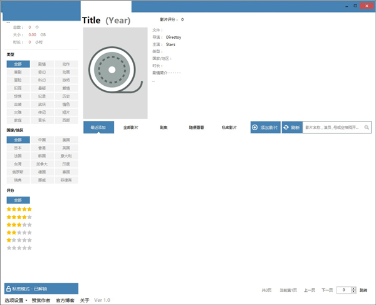The width and height of the screenshot is (376, 305).
Task: Filter by four-star rating row
Action: pos(19,217)
